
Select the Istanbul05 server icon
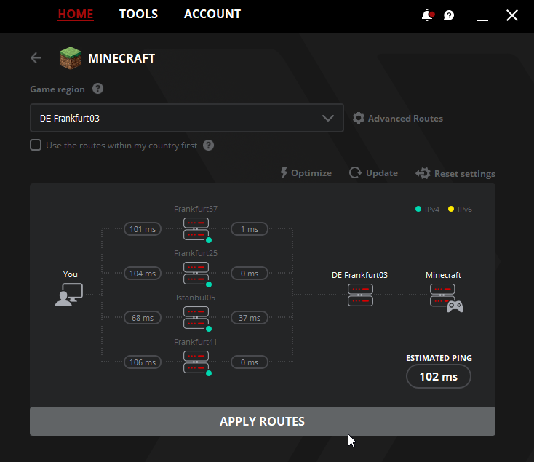click(x=196, y=318)
